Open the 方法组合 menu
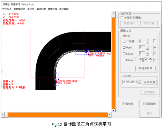 click(x=7, y=9)
